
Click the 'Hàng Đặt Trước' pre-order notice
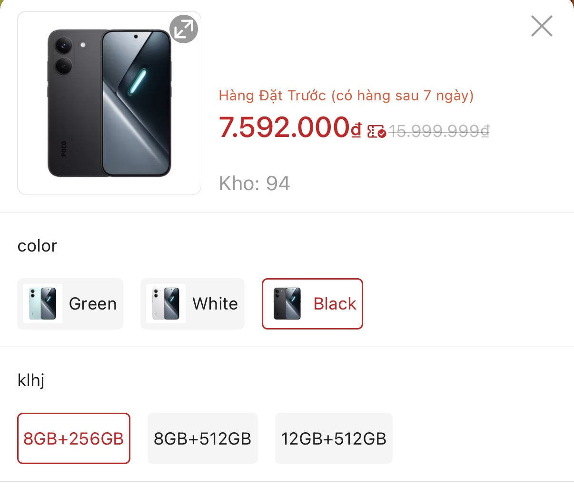tap(346, 95)
